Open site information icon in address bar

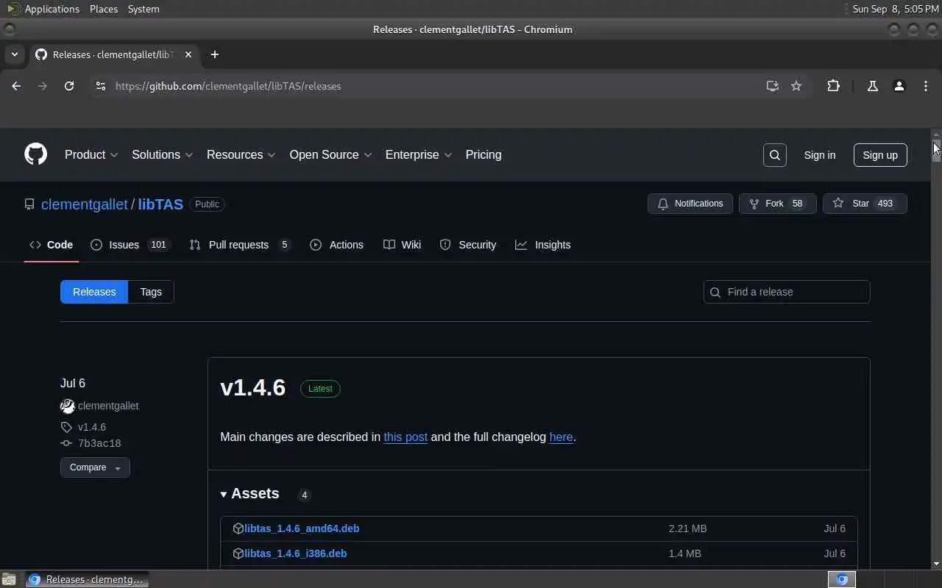[101, 86]
